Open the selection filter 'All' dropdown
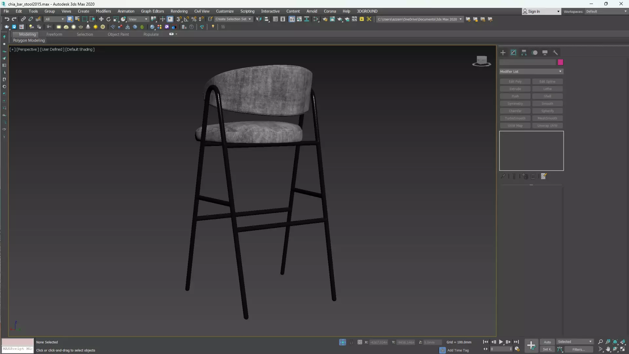 54,19
